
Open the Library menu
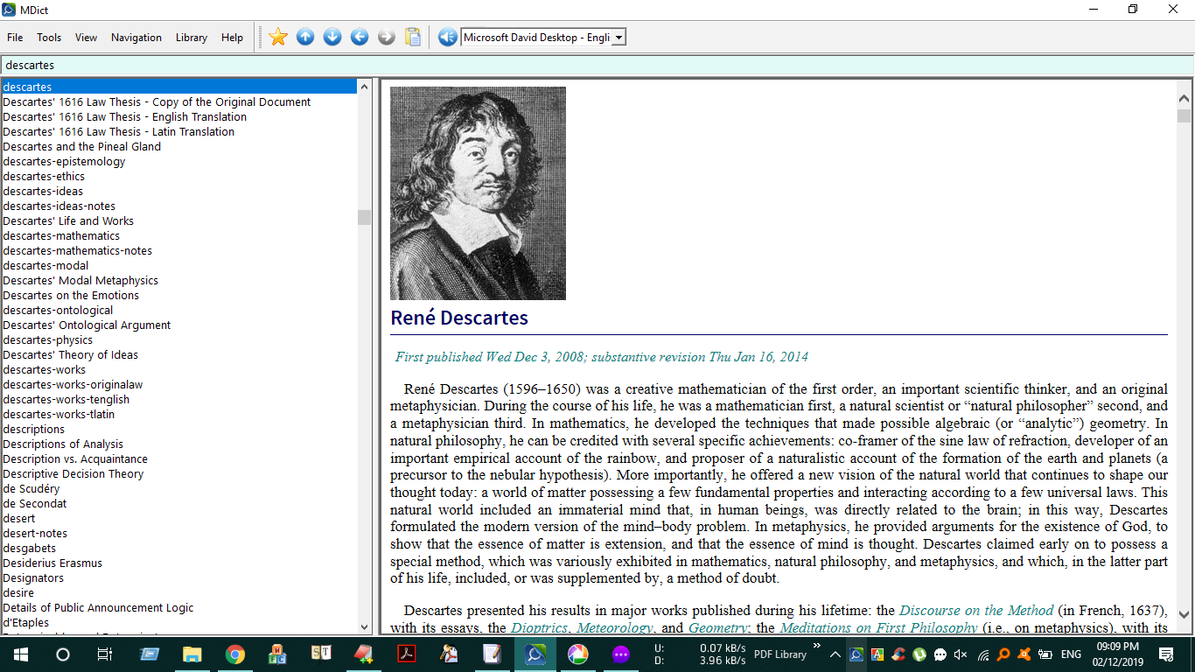click(192, 38)
